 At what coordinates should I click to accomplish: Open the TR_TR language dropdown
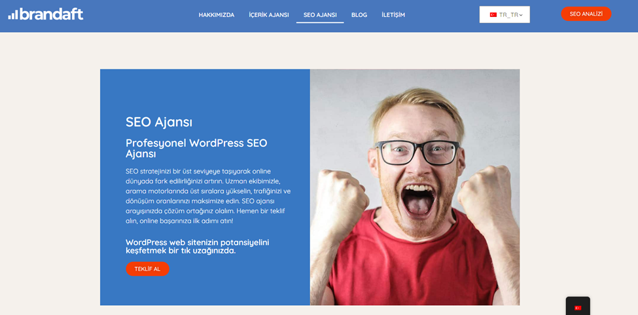point(505,14)
